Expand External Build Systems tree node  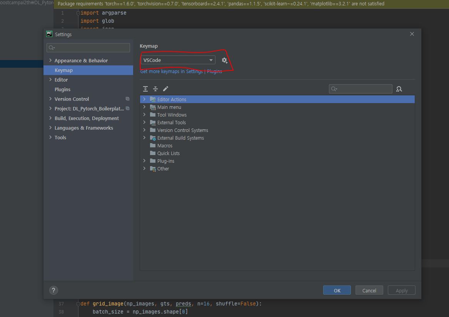144,138
